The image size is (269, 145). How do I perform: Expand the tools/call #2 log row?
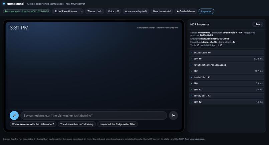pyautogui.click(x=227, y=96)
